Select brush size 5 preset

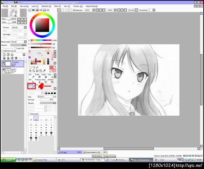pos(31,129)
